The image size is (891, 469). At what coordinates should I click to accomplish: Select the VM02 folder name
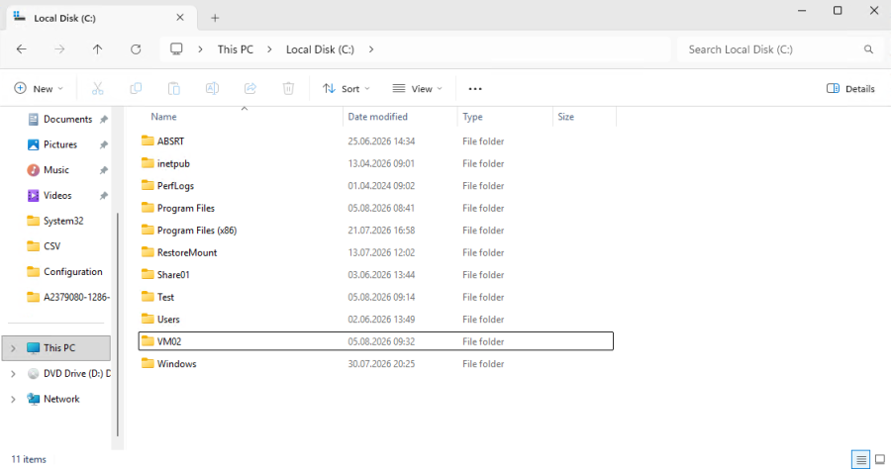(x=169, y=341)
